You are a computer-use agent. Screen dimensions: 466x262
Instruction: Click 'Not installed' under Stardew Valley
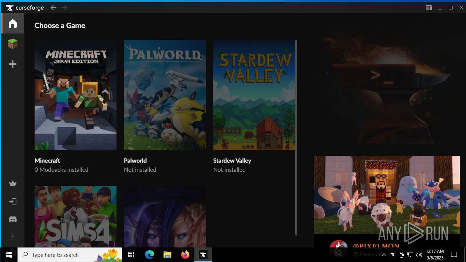[x=229, y=170]
